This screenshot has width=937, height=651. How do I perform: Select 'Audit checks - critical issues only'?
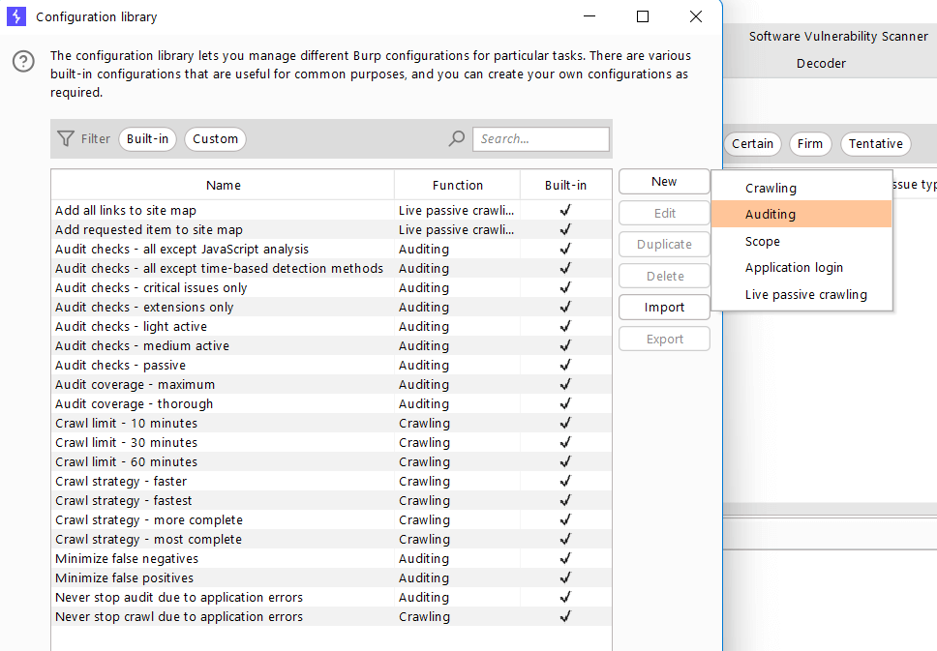click(332, 288)
